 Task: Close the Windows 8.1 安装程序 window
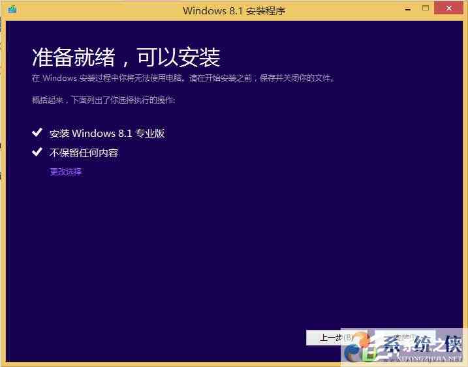coord(448,8)
